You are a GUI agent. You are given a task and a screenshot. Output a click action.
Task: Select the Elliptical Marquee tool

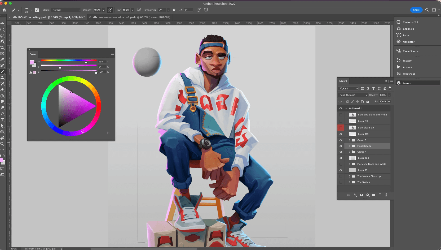pos(2,30)
